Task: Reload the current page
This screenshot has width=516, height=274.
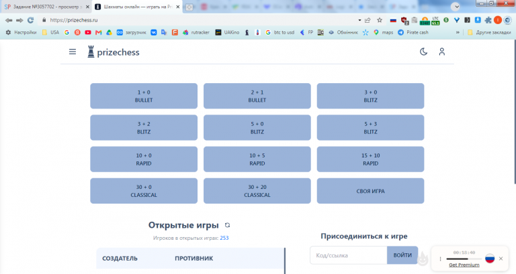Action: (31, 20)
